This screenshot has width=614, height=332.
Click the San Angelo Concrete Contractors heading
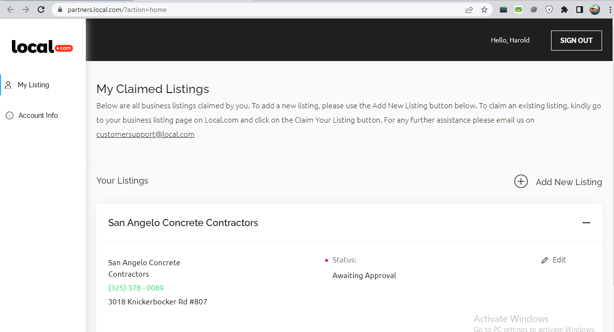(183, 223)
